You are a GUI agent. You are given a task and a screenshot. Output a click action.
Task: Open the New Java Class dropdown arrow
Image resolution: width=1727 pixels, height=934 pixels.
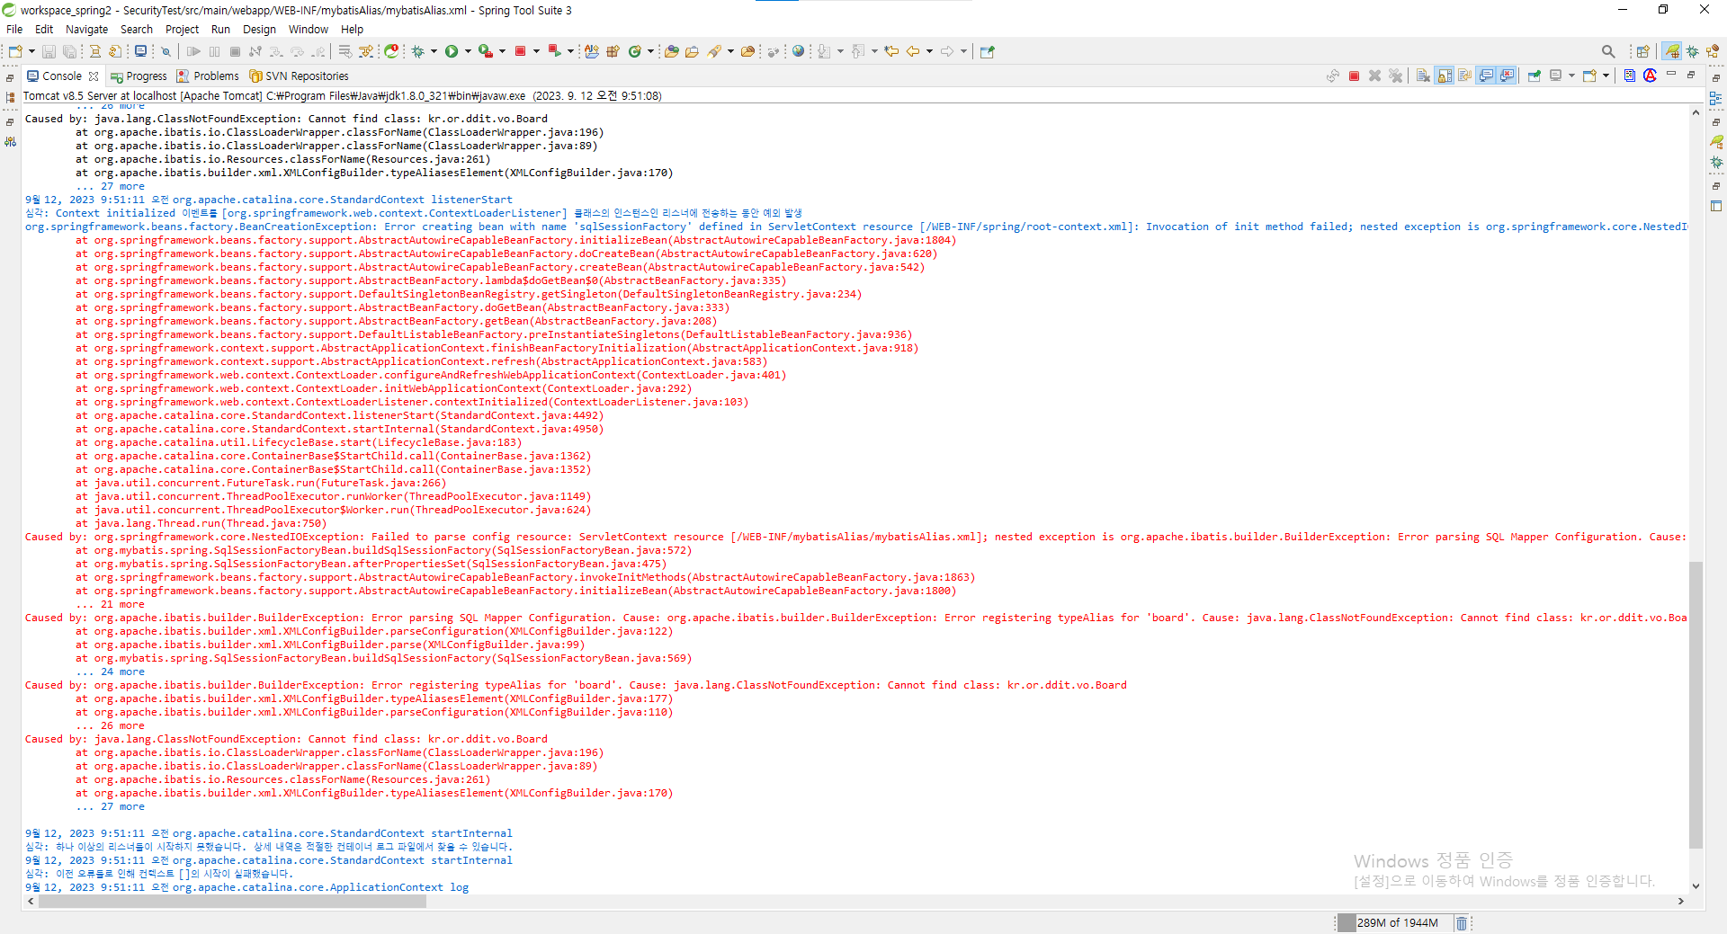650,51
